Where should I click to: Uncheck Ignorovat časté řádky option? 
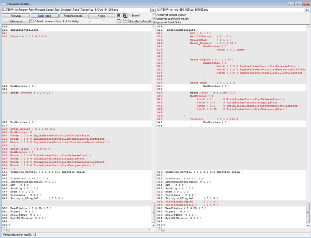154,22
